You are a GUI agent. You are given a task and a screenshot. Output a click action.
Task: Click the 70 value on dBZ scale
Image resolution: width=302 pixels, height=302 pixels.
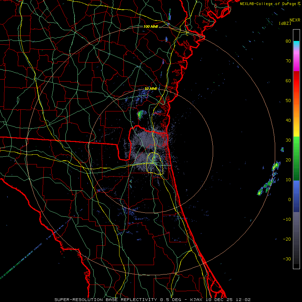[288, 61]
